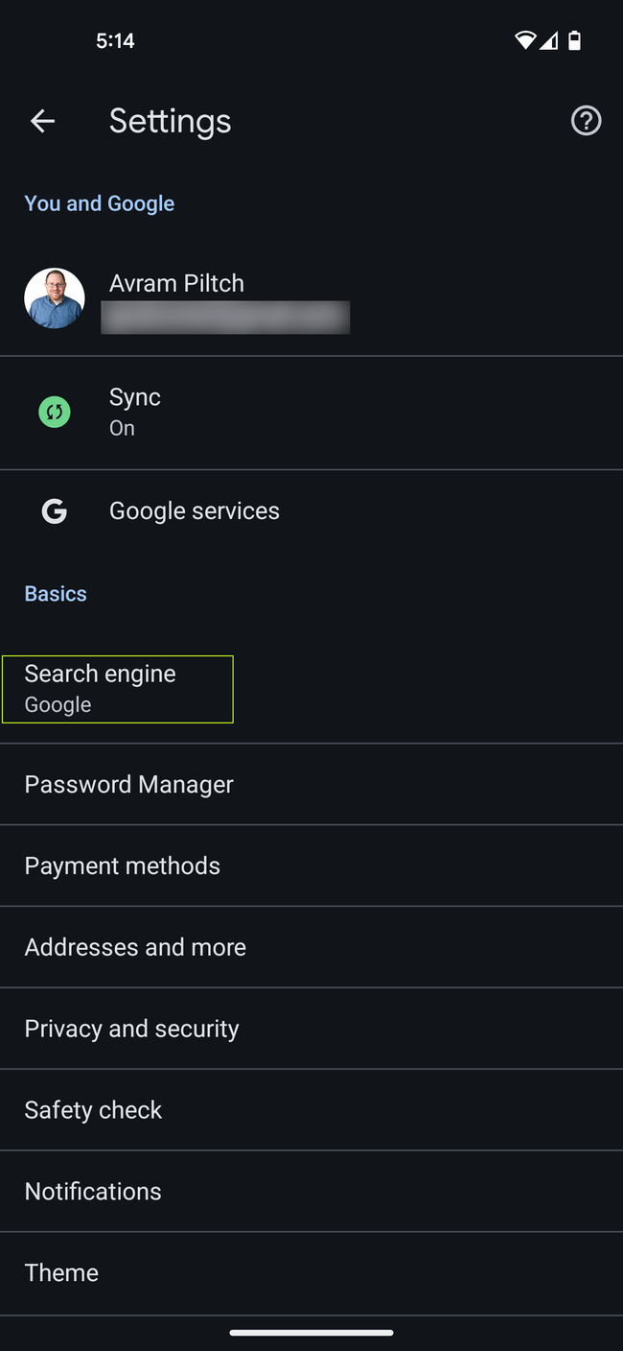The image size is (623, 1351).
Task: Tap the green Sync icon
Action: tap(55, 412)
